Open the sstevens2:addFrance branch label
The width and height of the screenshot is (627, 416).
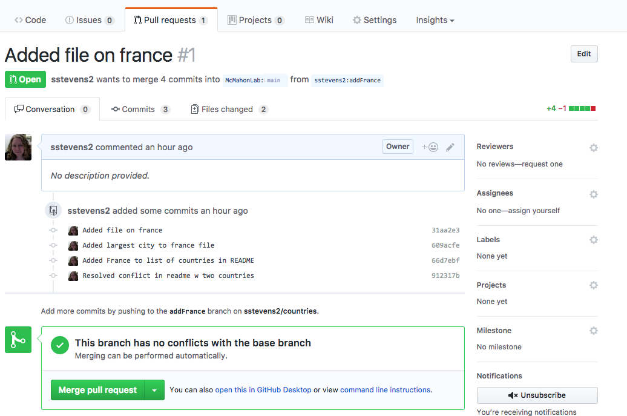(347, 81)
